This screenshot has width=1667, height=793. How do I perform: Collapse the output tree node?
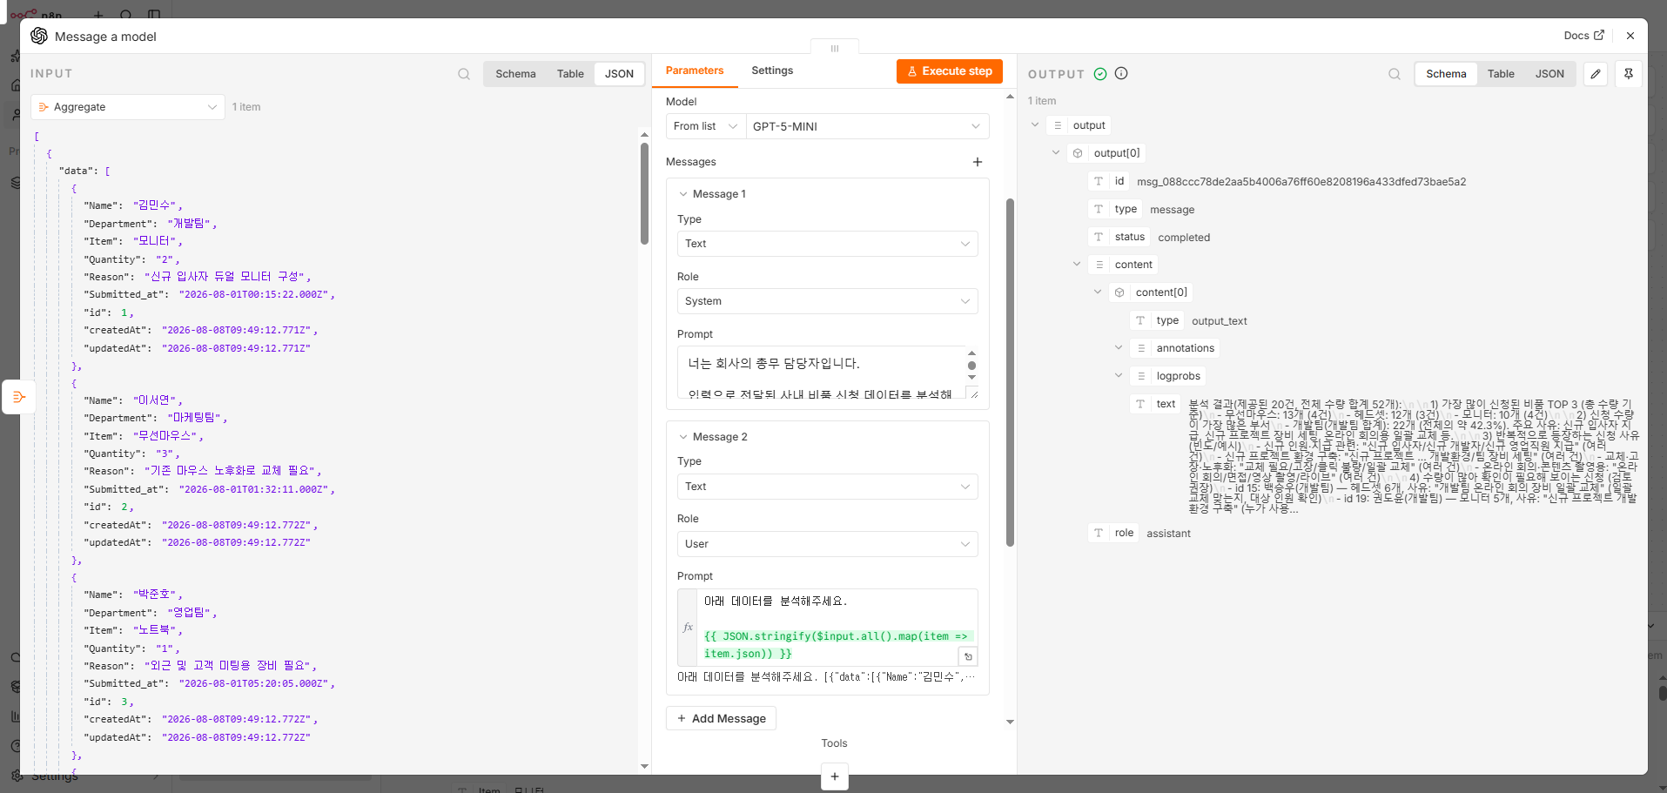click(1035, 125)
